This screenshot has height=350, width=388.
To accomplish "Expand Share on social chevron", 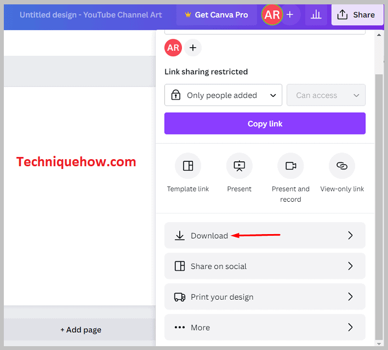I will (x=350, y=266).
